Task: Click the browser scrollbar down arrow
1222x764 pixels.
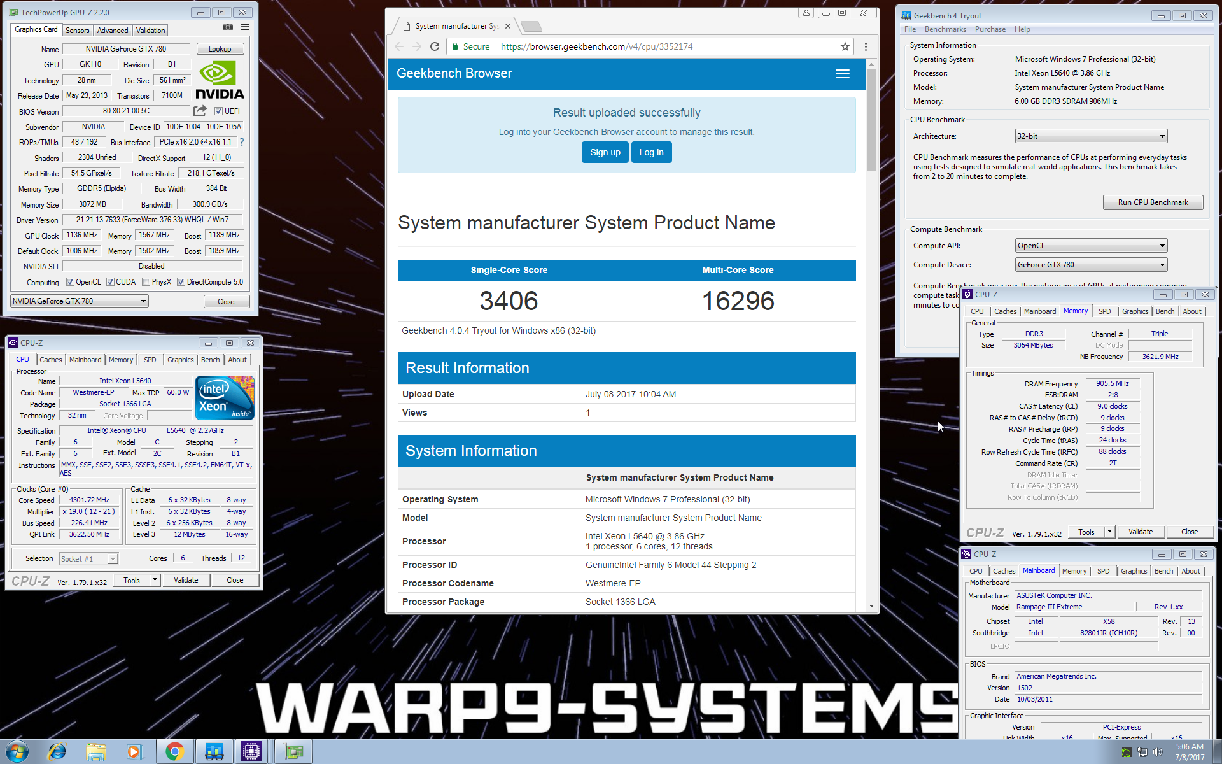Action: (x=871, y=606)
